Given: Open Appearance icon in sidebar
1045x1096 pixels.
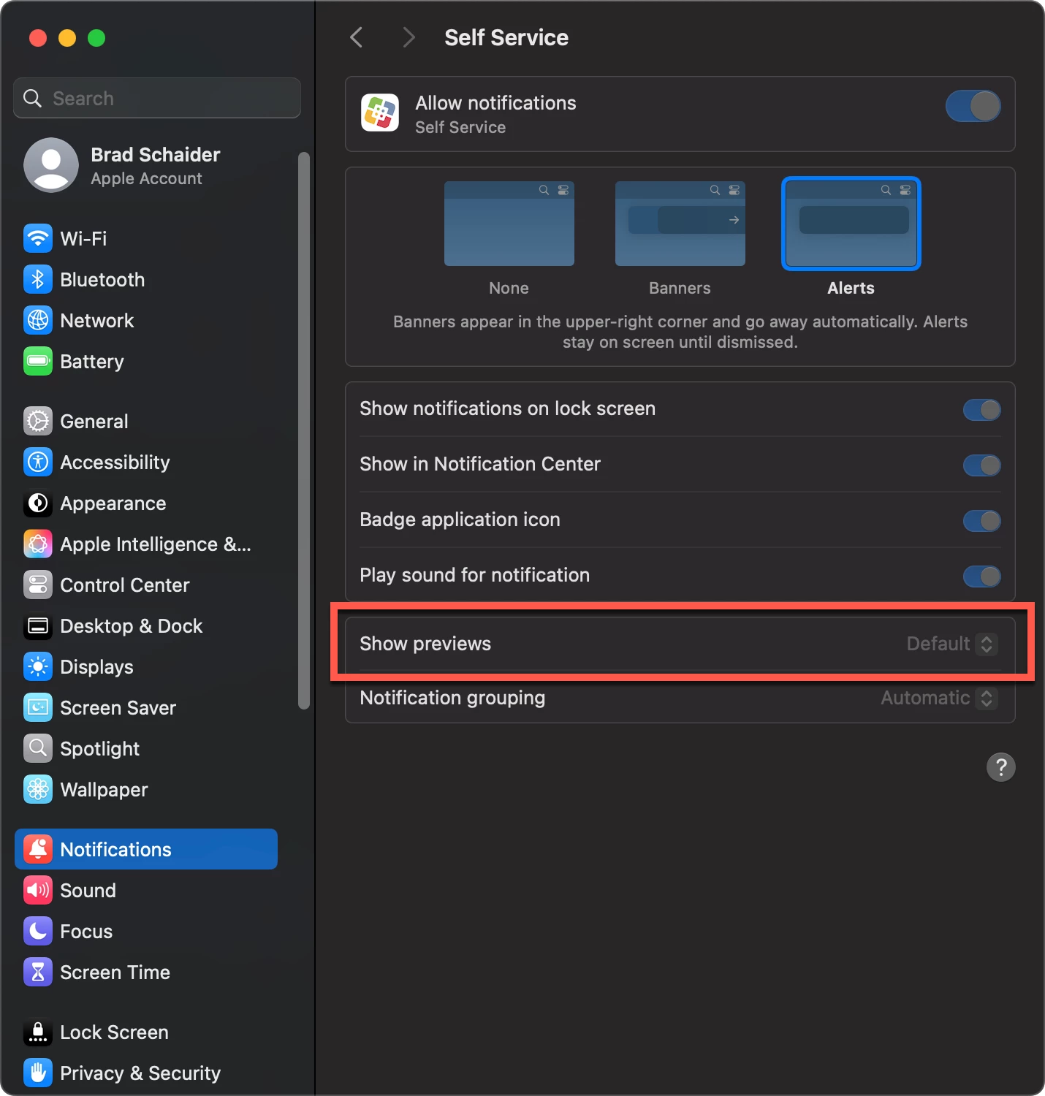Looking at the screenshot, I should pos(38,503).
